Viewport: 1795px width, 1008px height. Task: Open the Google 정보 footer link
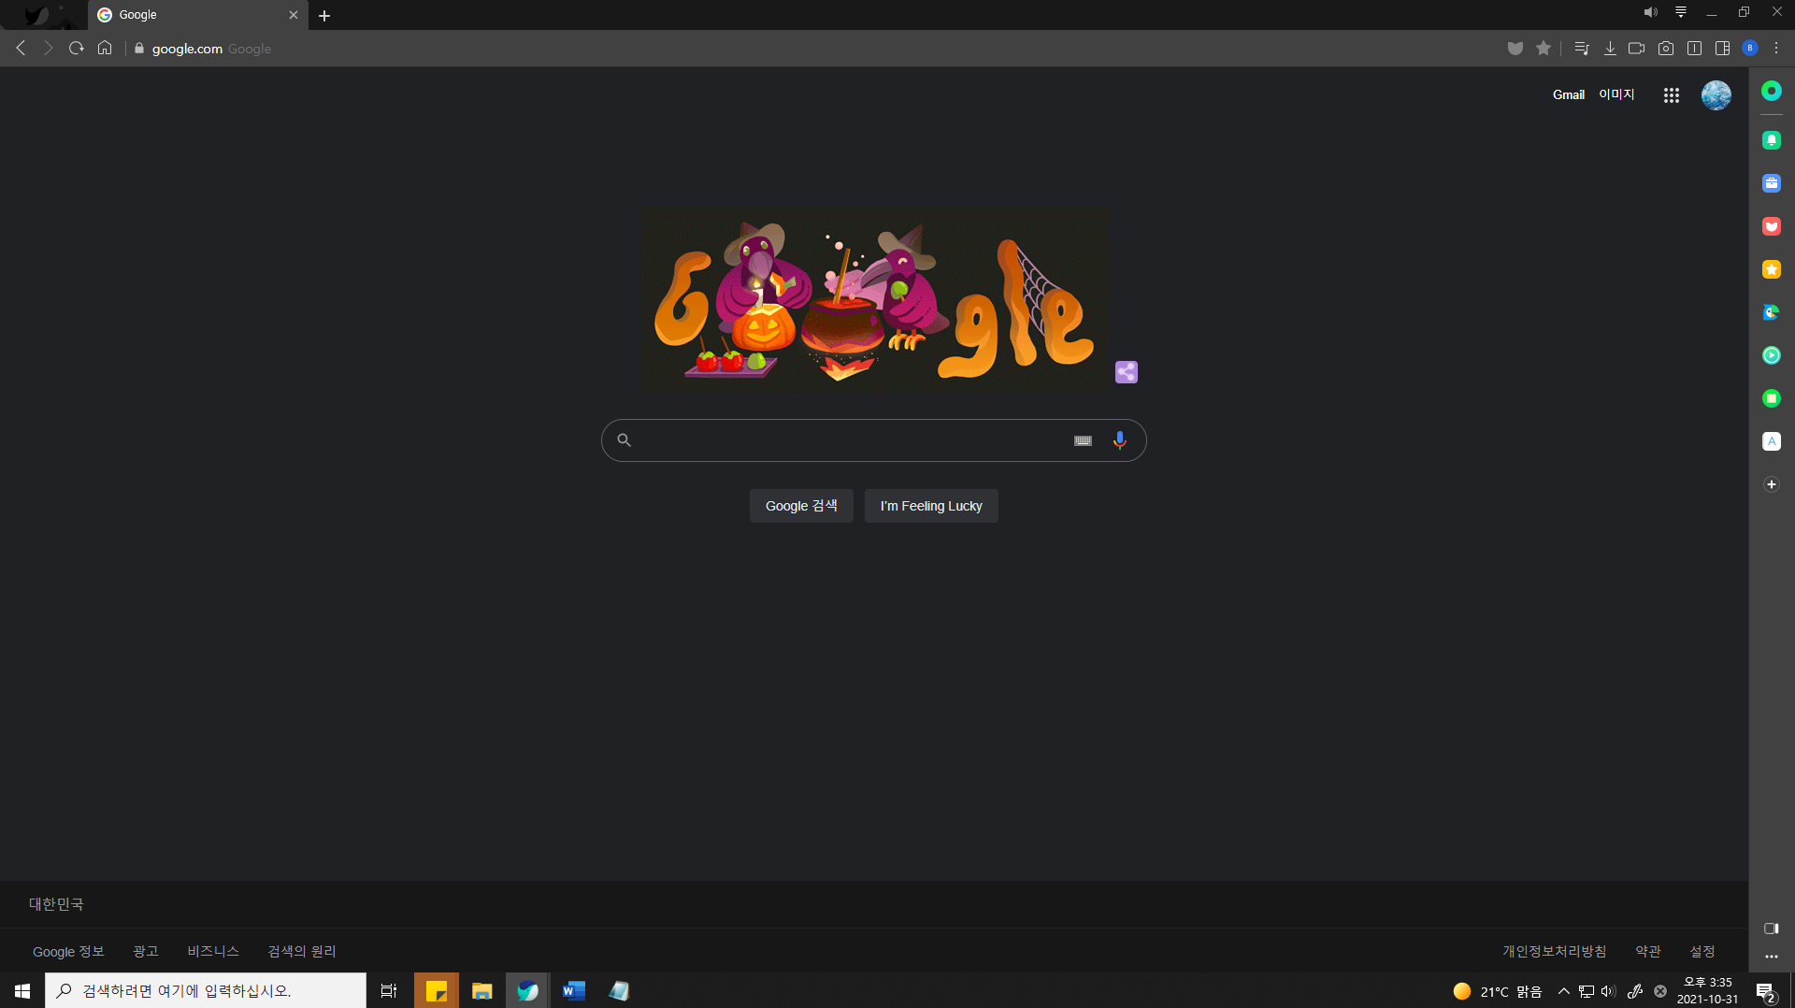68,951
